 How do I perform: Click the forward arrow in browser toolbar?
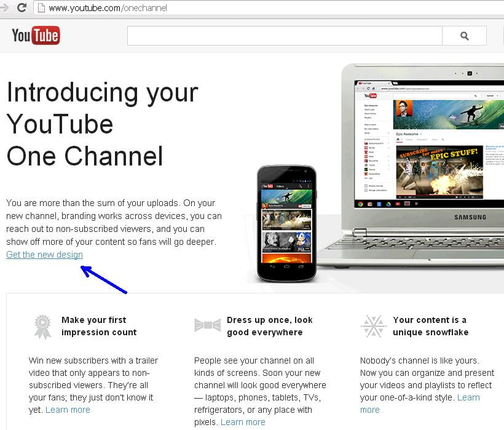coord(4,7)
